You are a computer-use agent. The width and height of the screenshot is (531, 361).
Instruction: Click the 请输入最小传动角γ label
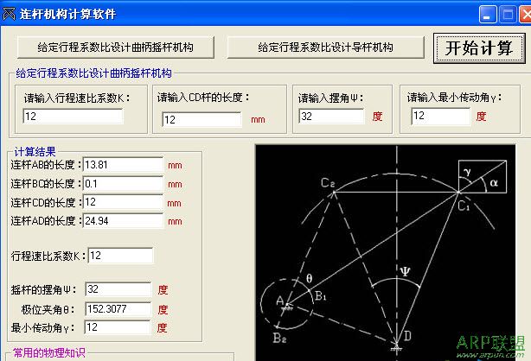tap(455, 98)
